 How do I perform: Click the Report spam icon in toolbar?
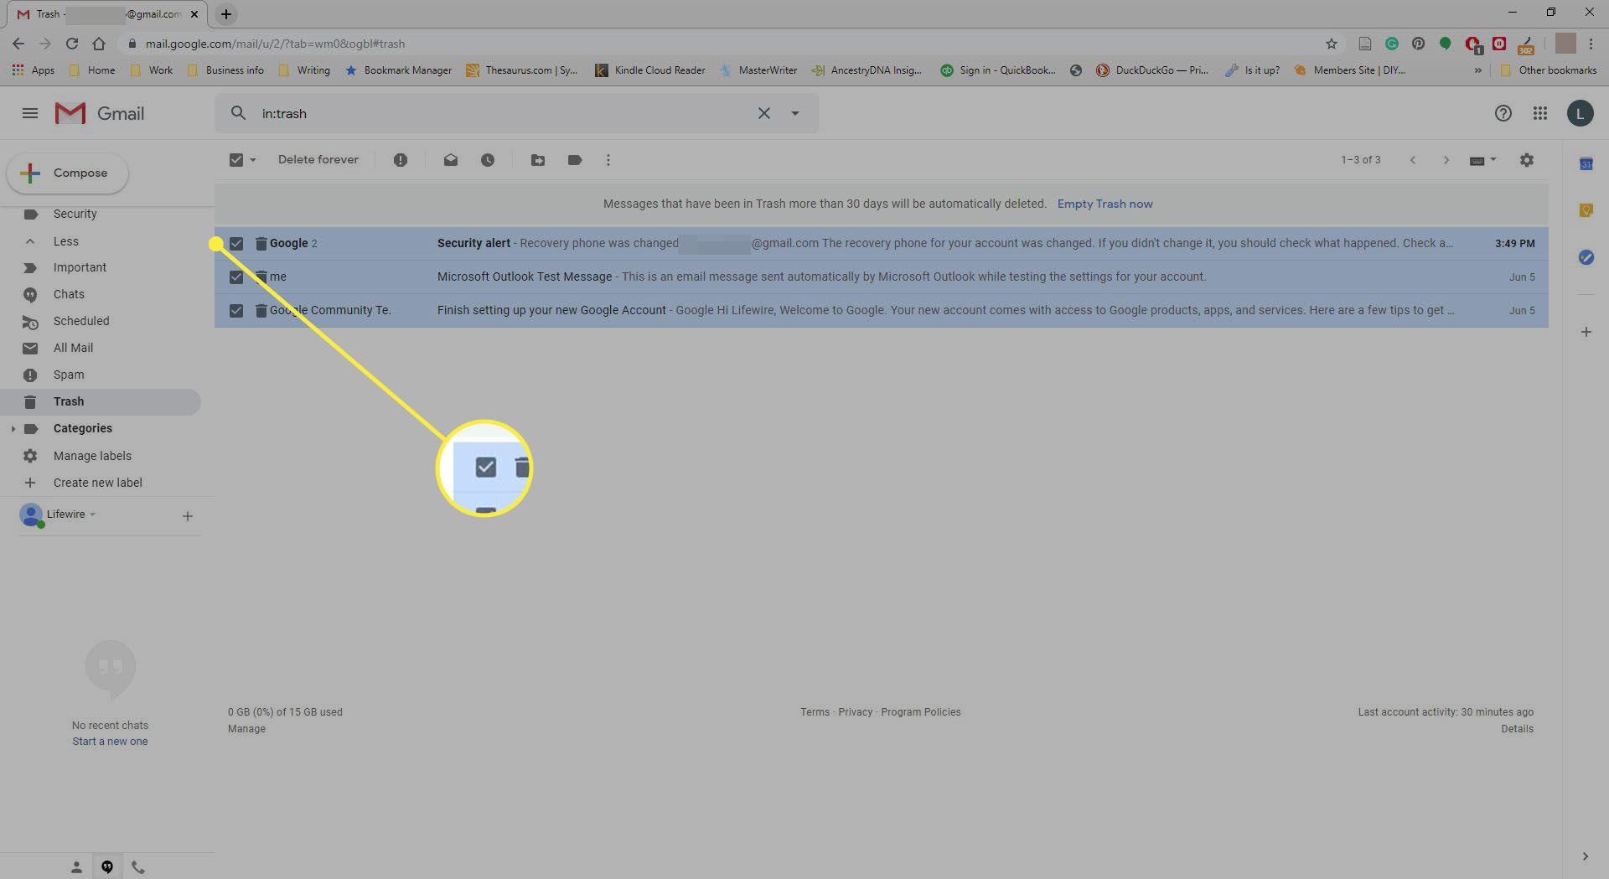(401, 160)
